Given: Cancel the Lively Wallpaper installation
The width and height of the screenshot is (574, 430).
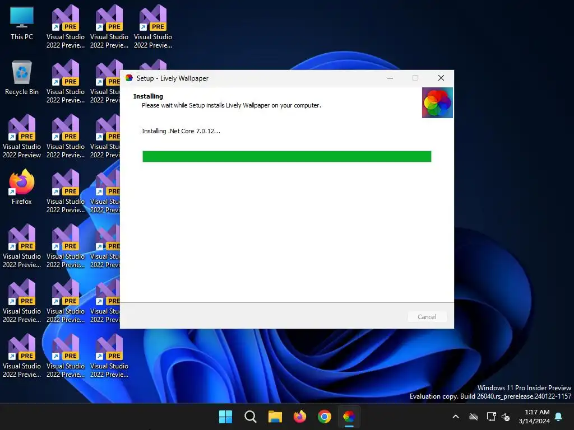Looking at the screenshot, I should coord(427,317).
